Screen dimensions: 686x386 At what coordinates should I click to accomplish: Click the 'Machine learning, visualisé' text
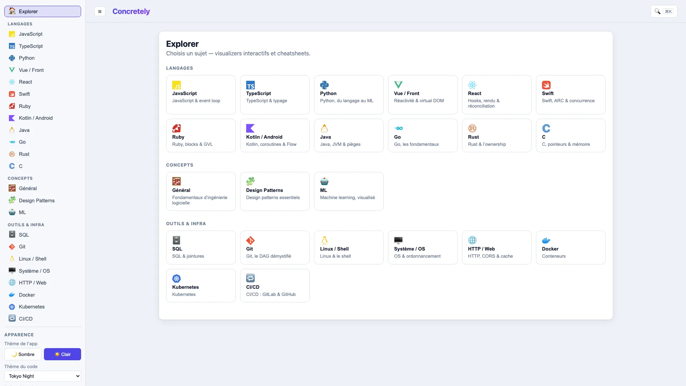click(347, 198)
